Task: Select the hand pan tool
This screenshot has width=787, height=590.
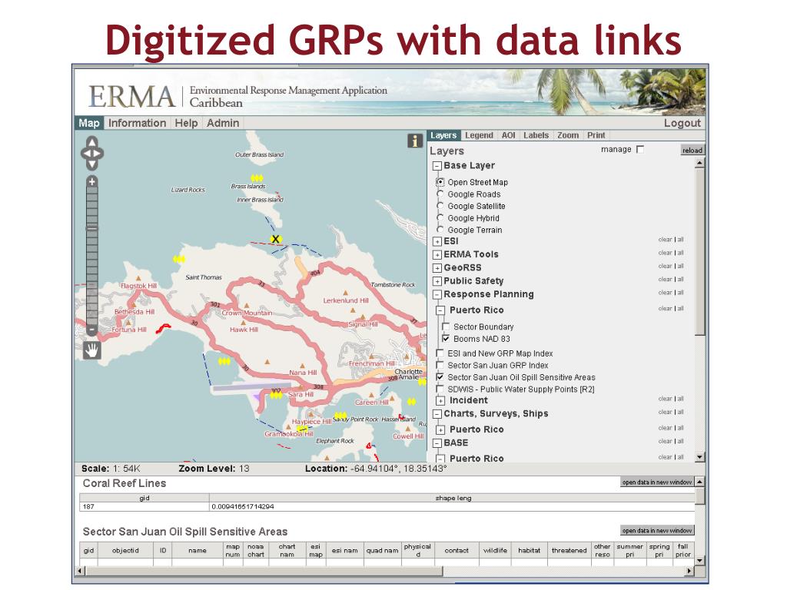Action: coord(92,350)
